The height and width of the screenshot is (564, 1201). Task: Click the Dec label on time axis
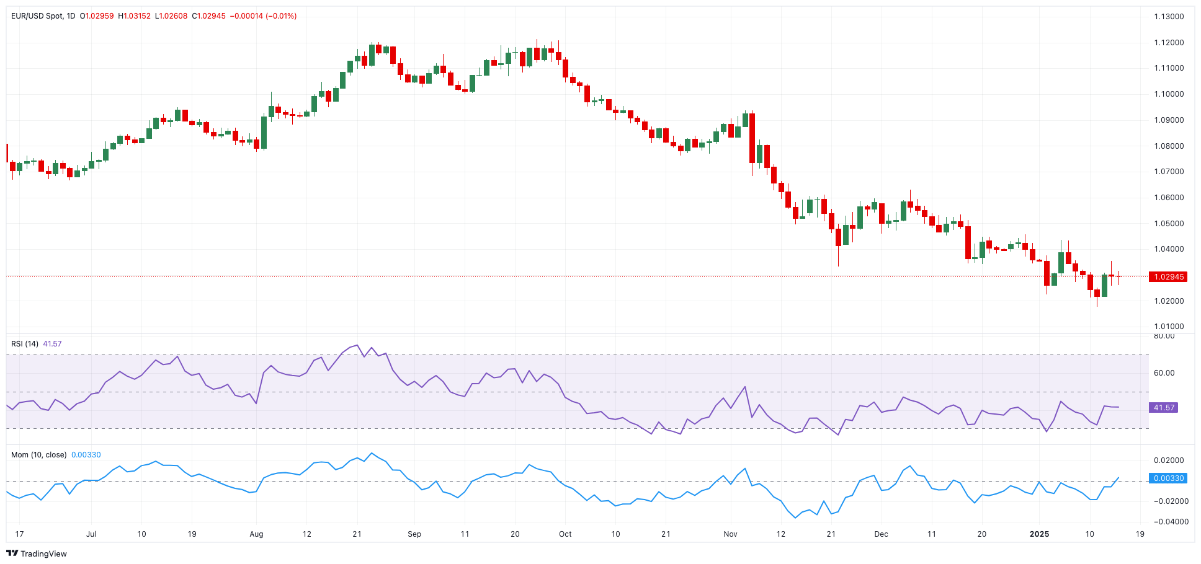click(881, 534)
